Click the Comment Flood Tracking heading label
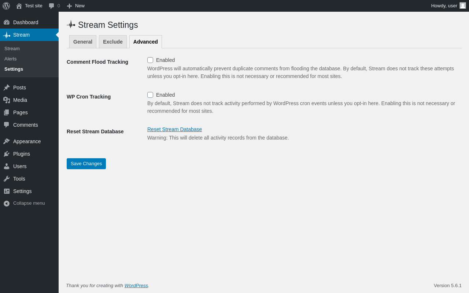469x293 pixels. [x=97, y=62]
